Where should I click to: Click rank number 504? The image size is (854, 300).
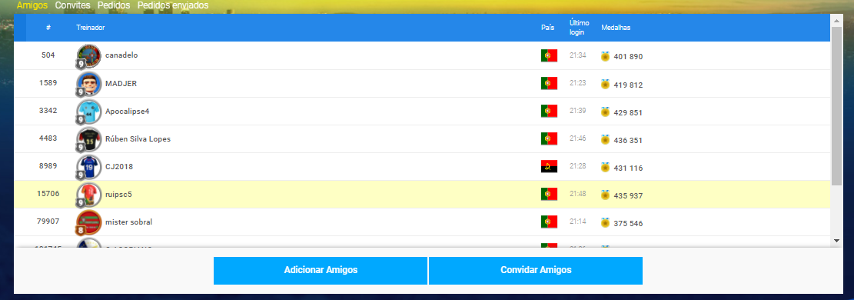pyautogui.click(x=48, y=55)
